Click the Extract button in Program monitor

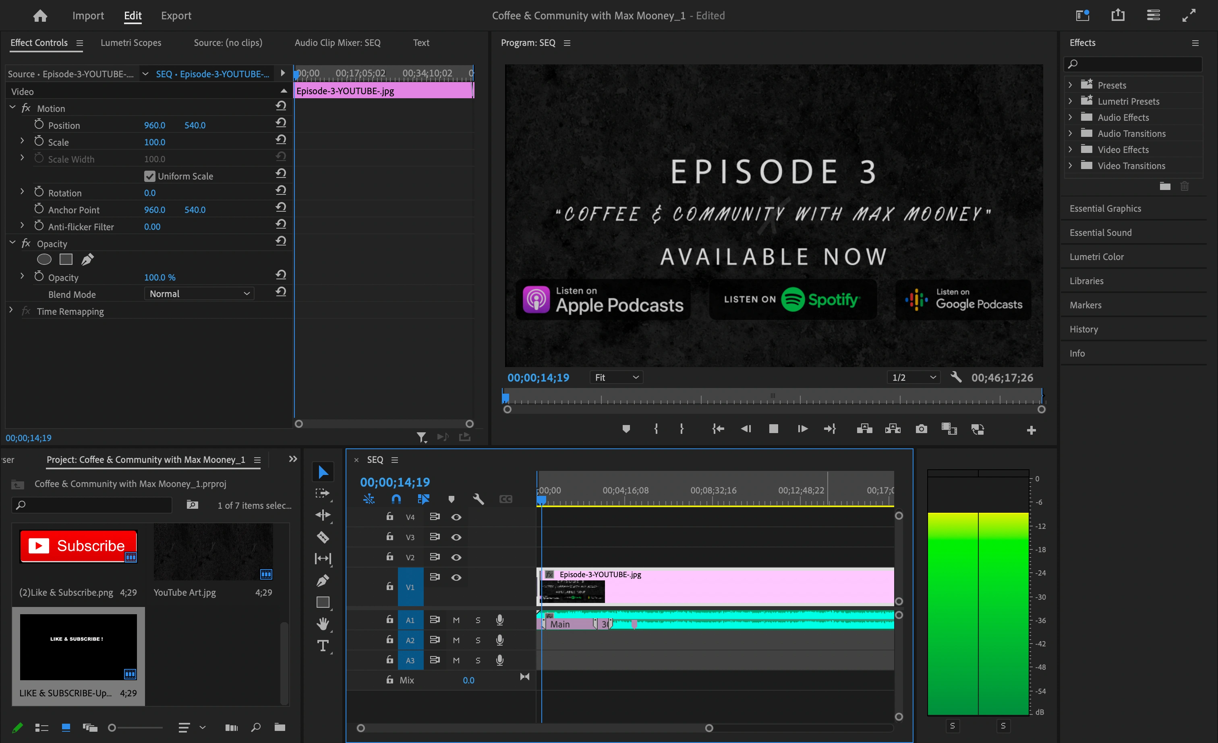(893, 429)
